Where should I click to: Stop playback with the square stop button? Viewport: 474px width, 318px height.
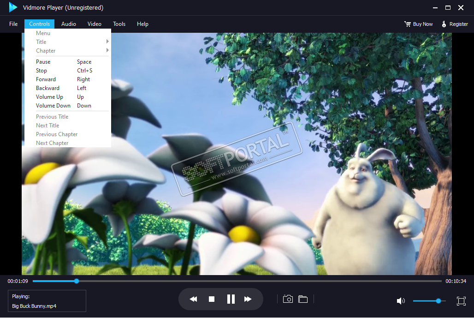pyautogui.click(x=212, y=299)
